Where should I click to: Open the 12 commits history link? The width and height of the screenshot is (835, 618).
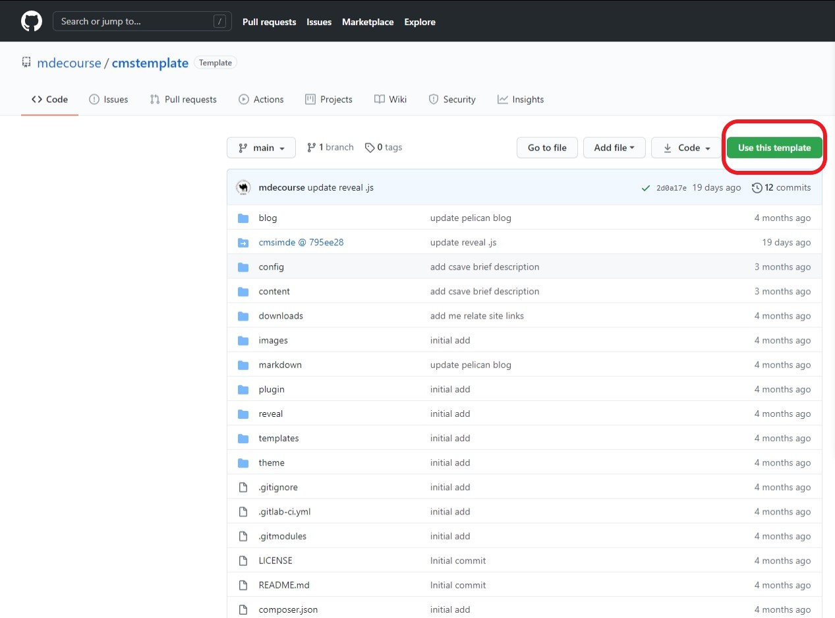coord(782,187)
